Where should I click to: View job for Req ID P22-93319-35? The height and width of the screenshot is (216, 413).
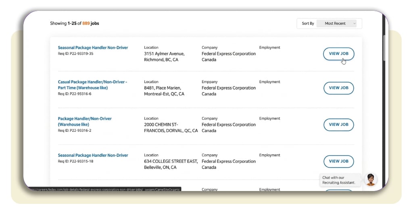(338, 54)
